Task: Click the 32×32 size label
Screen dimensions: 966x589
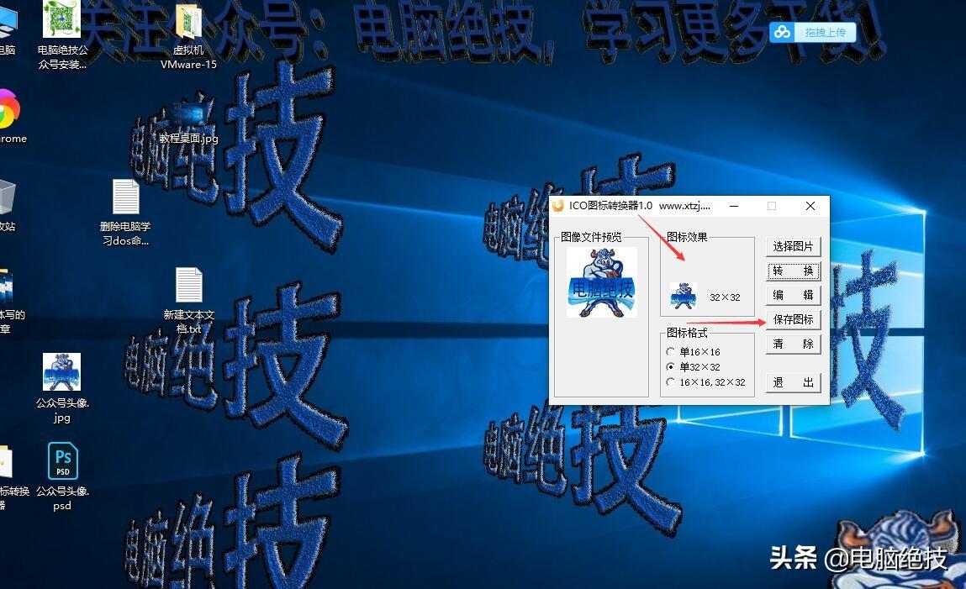Action: pyautogui.click(x=725, y=297)
